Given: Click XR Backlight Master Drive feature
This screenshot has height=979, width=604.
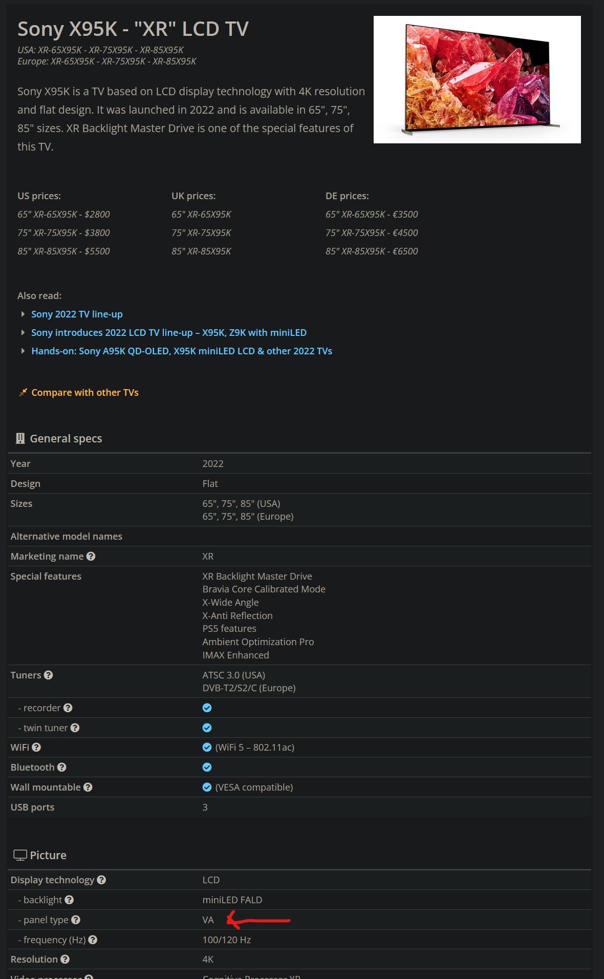Looking at the screenshot, I should [x=257, y=576].
